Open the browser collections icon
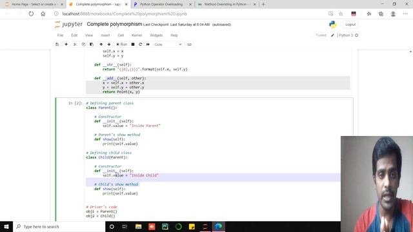Viewport: 413px width, 232px height. pos(381,14)
